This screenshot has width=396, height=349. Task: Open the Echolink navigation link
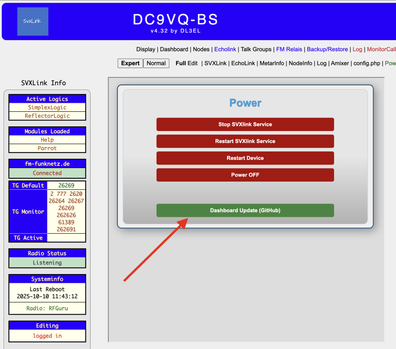coord(225,49)
